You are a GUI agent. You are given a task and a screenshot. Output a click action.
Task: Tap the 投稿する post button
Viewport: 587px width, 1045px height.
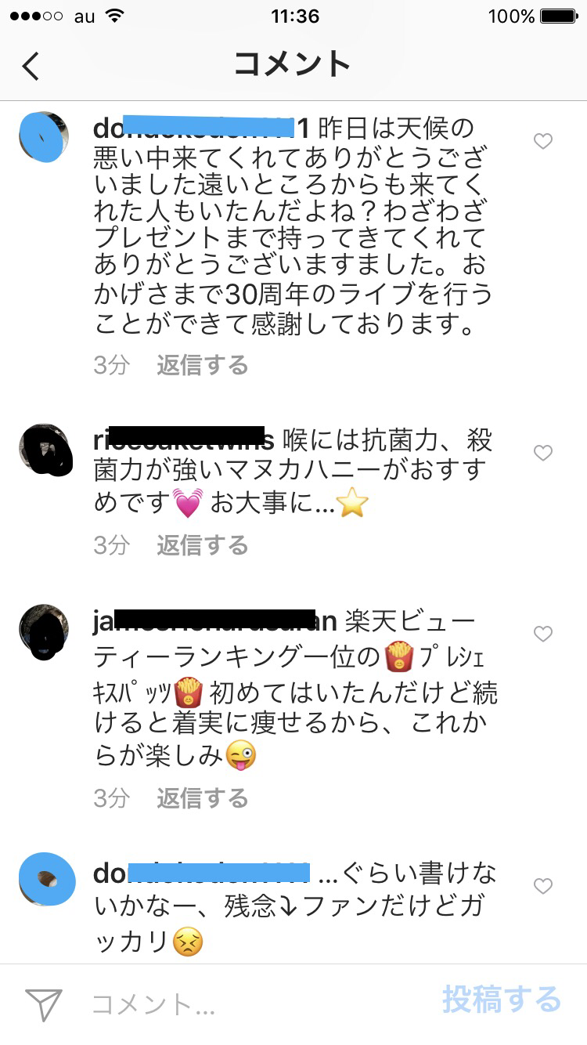[502, 1000]
